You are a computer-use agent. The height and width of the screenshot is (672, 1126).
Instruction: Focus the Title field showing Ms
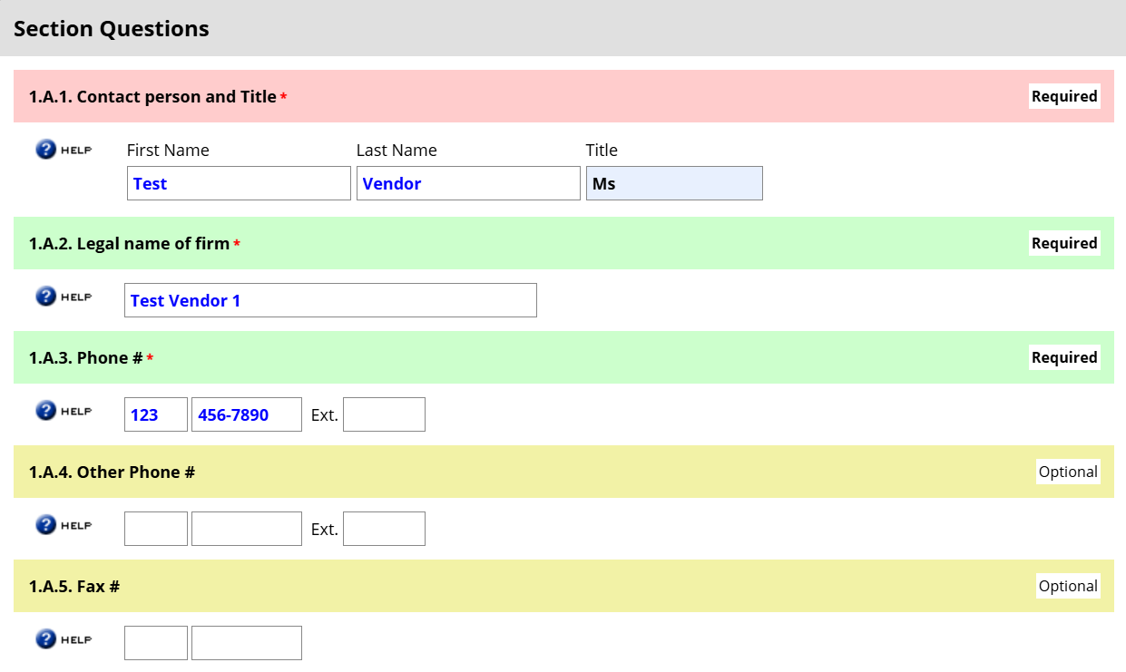(674, 183)
